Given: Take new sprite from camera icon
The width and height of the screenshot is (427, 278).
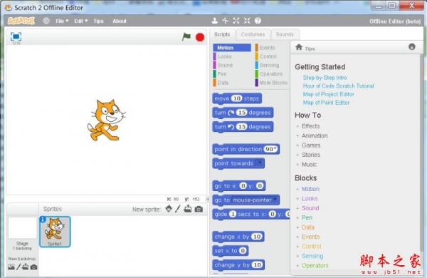Looking at the screenshot, I should tap(199, 209).
